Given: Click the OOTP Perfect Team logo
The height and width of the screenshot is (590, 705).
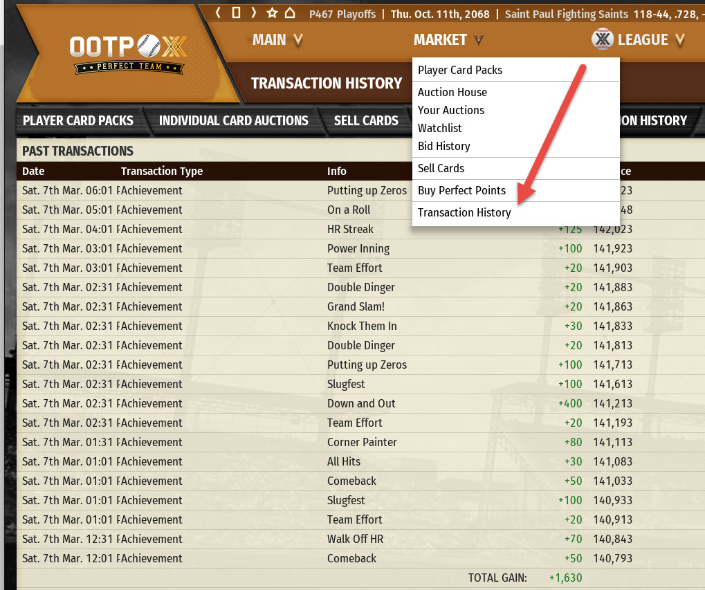Looking at the screenshot, I should tap(129, 54).
